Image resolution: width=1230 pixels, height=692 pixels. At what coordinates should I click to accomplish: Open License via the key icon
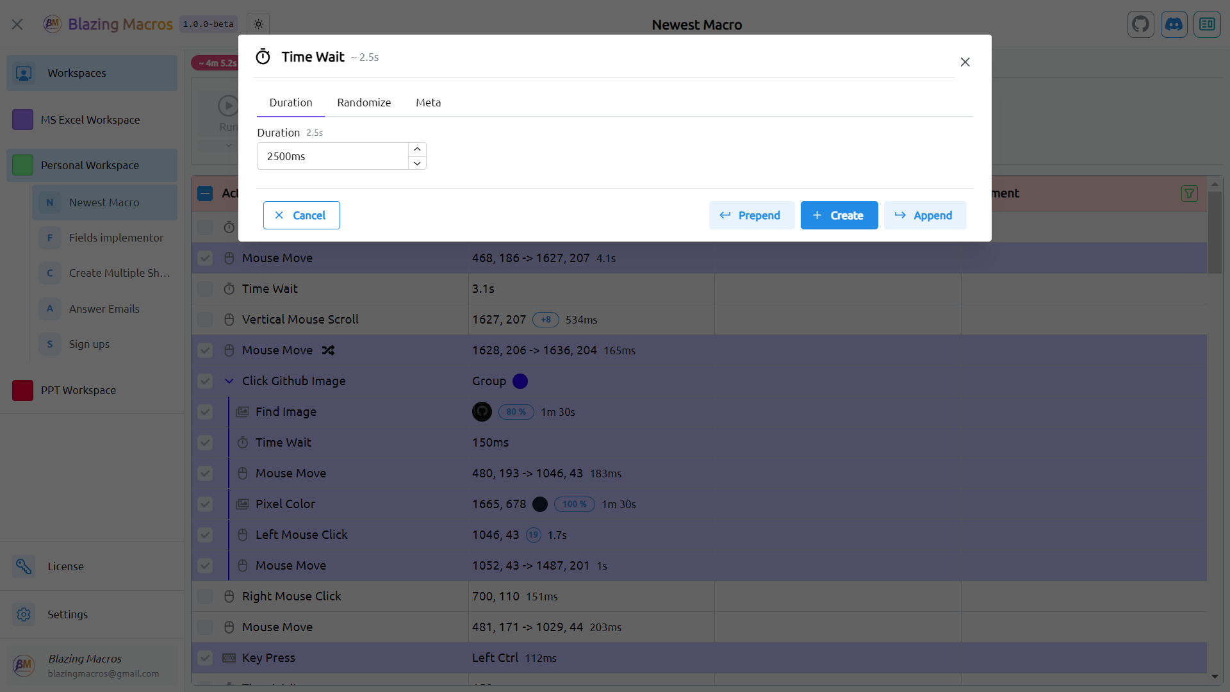(x=24, y=566)
